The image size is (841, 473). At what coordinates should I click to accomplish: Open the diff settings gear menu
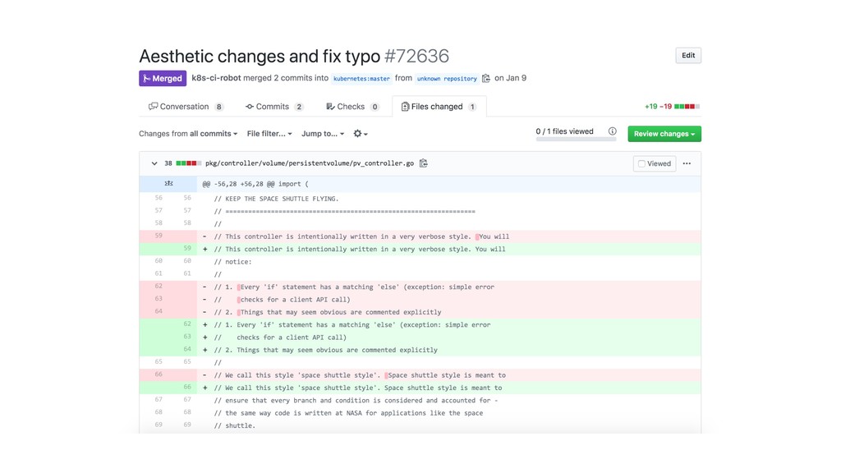pyautogui.click(x=360, y=134)
